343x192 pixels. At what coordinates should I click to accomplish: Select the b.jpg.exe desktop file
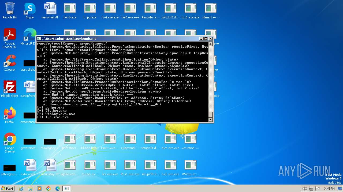point(90,11)
